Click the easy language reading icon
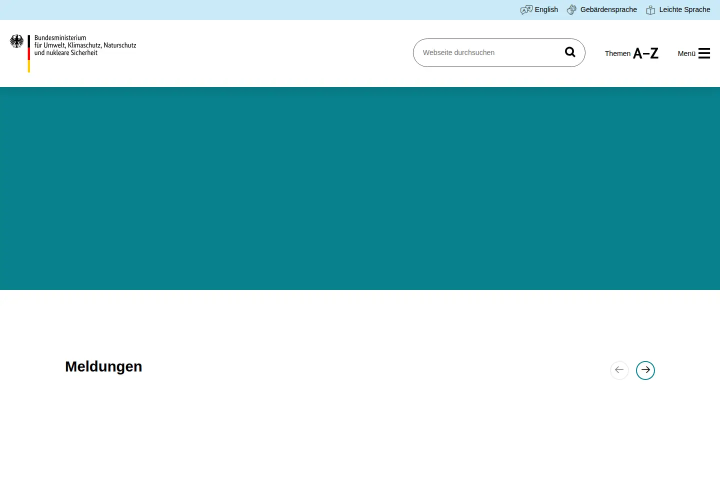The width and height of the screenshot is (720, 500). point(650,10)
